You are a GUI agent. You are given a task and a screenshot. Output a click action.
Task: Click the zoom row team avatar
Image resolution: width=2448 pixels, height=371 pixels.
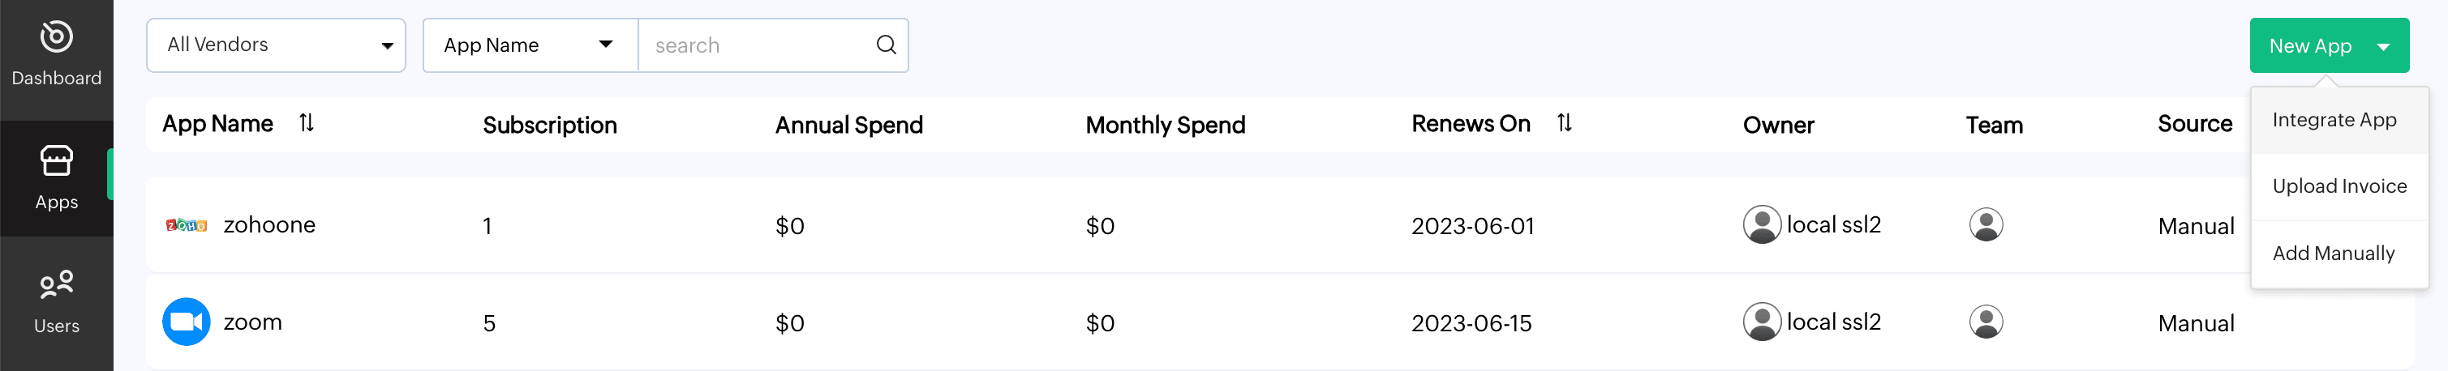[x=1985, y=322]
